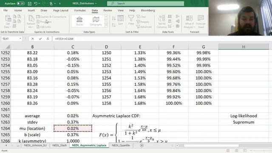The image size is (272, 153).
Task: Switch to the Draw ribbon tab
Action: 44,10
